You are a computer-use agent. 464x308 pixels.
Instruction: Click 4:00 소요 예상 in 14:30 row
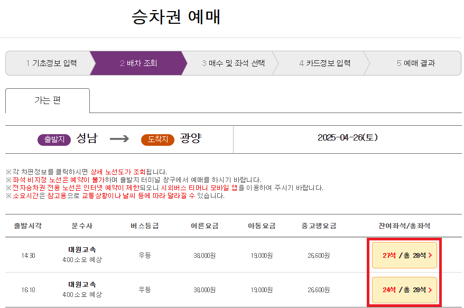point(82,260)
